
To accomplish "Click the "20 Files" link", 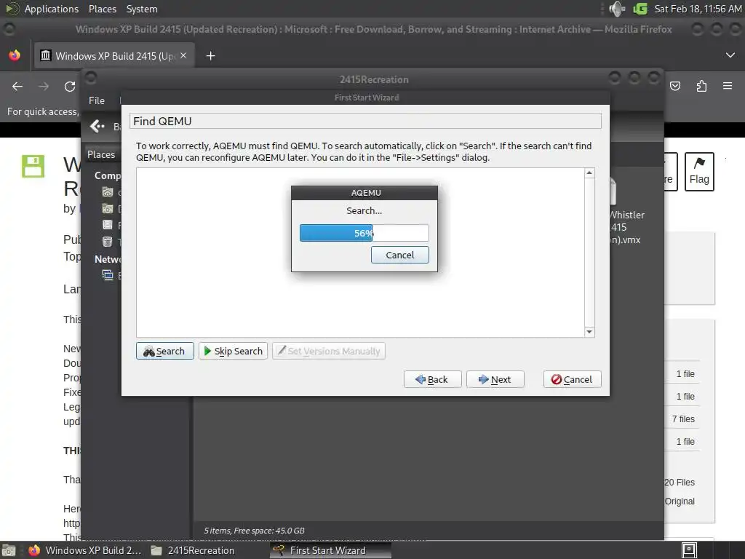I will pos(680,483).
